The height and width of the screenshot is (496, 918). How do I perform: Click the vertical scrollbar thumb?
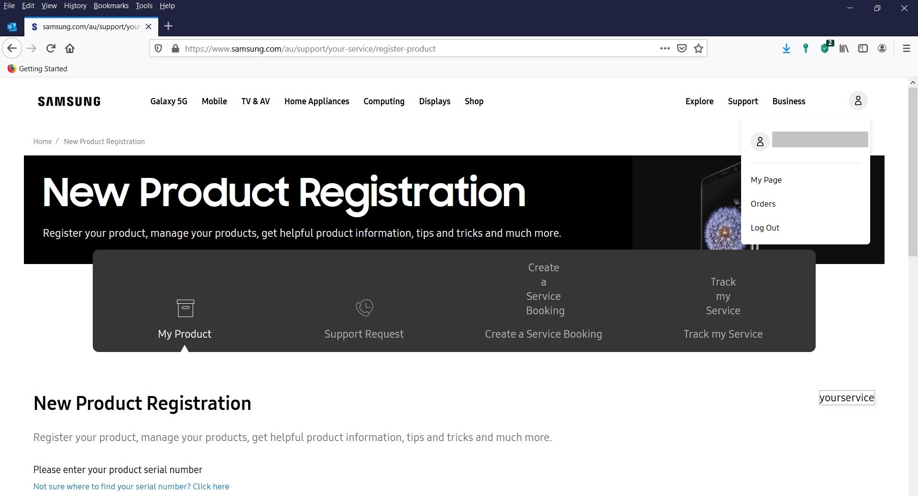912,172
